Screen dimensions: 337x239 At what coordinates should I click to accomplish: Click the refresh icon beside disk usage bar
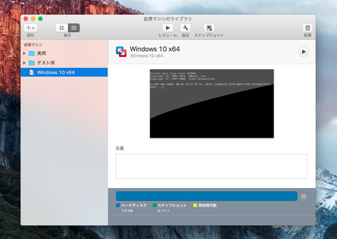[x=303, y=196]
